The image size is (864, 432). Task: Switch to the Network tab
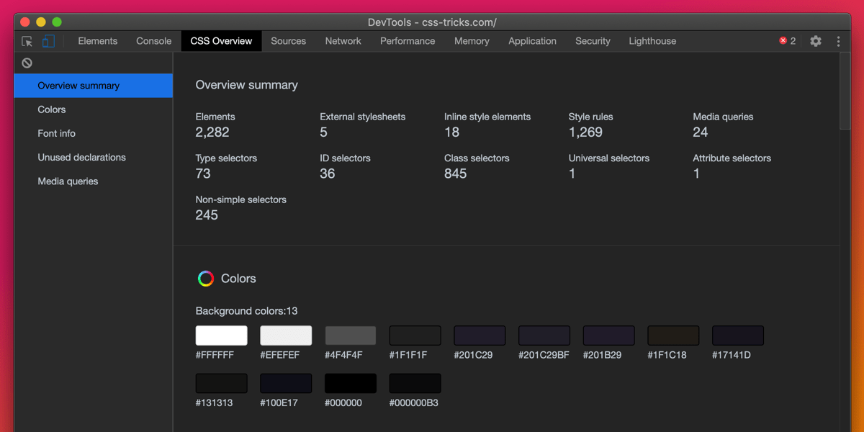point(343,41)
